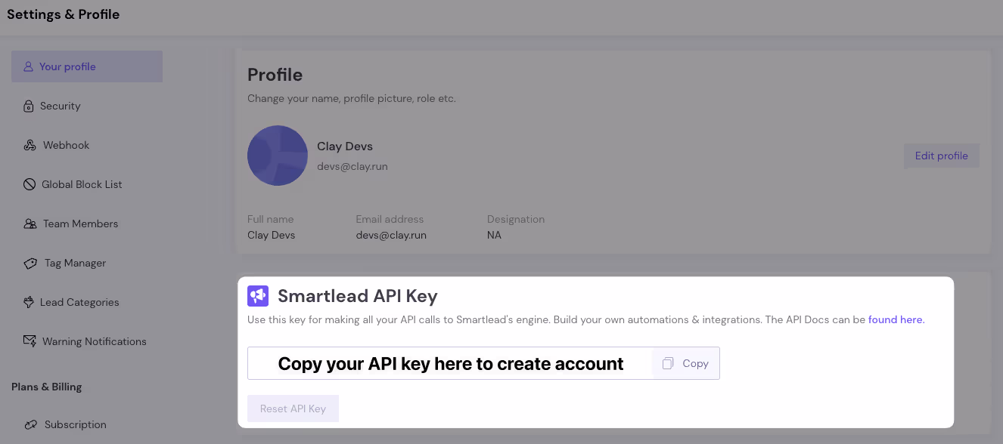The height and width of the screenshot is (444, 1003).
Task: Click the envelope icon for Warning Notifications
Action: tap(30, 341)
